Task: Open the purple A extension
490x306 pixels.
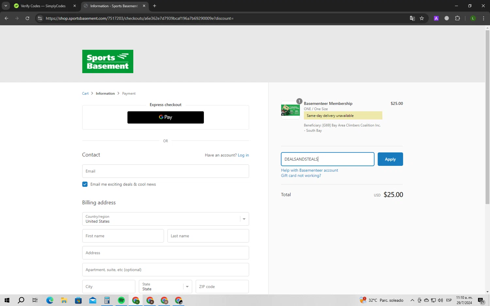Action: (x=436, y=18)
